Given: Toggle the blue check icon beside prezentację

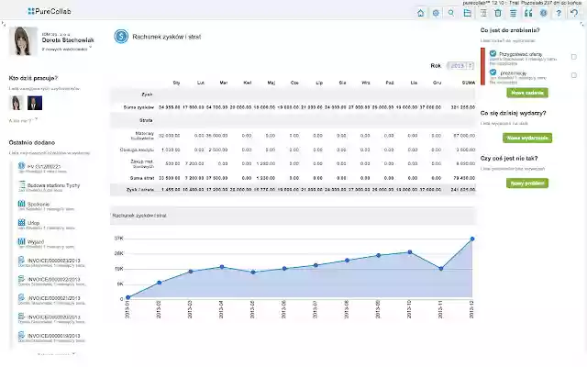Looking at the screenshot, I should (x=493, y=73).
